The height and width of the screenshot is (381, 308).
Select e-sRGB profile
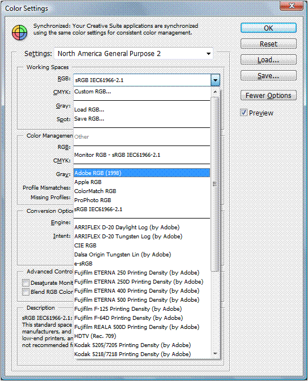tap(142, 263)
